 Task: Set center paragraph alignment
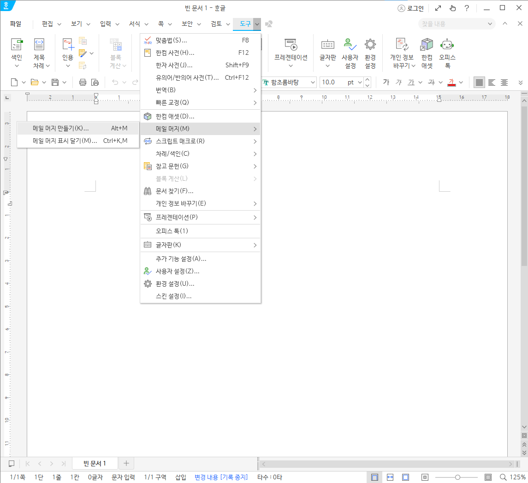pyautogui.click(x=504, y=82)
